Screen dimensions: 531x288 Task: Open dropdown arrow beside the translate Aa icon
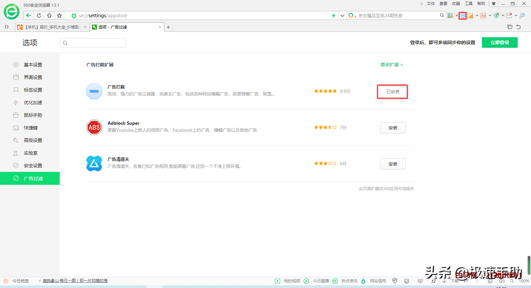(x=490, y=16)
